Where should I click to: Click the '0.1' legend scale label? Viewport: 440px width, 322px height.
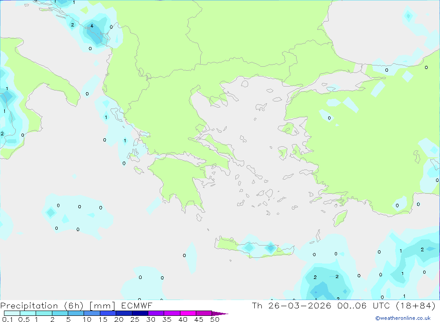point(7,319)
